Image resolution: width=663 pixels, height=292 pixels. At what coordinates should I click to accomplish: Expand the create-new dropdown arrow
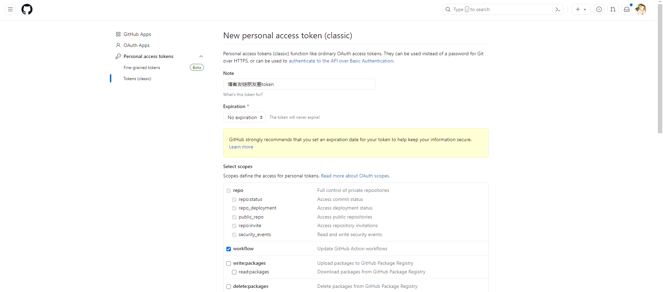pos(585,9)
